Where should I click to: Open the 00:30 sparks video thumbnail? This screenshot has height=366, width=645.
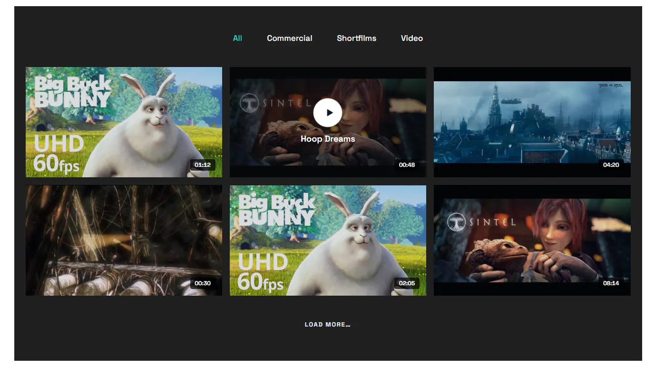point(124,241)
